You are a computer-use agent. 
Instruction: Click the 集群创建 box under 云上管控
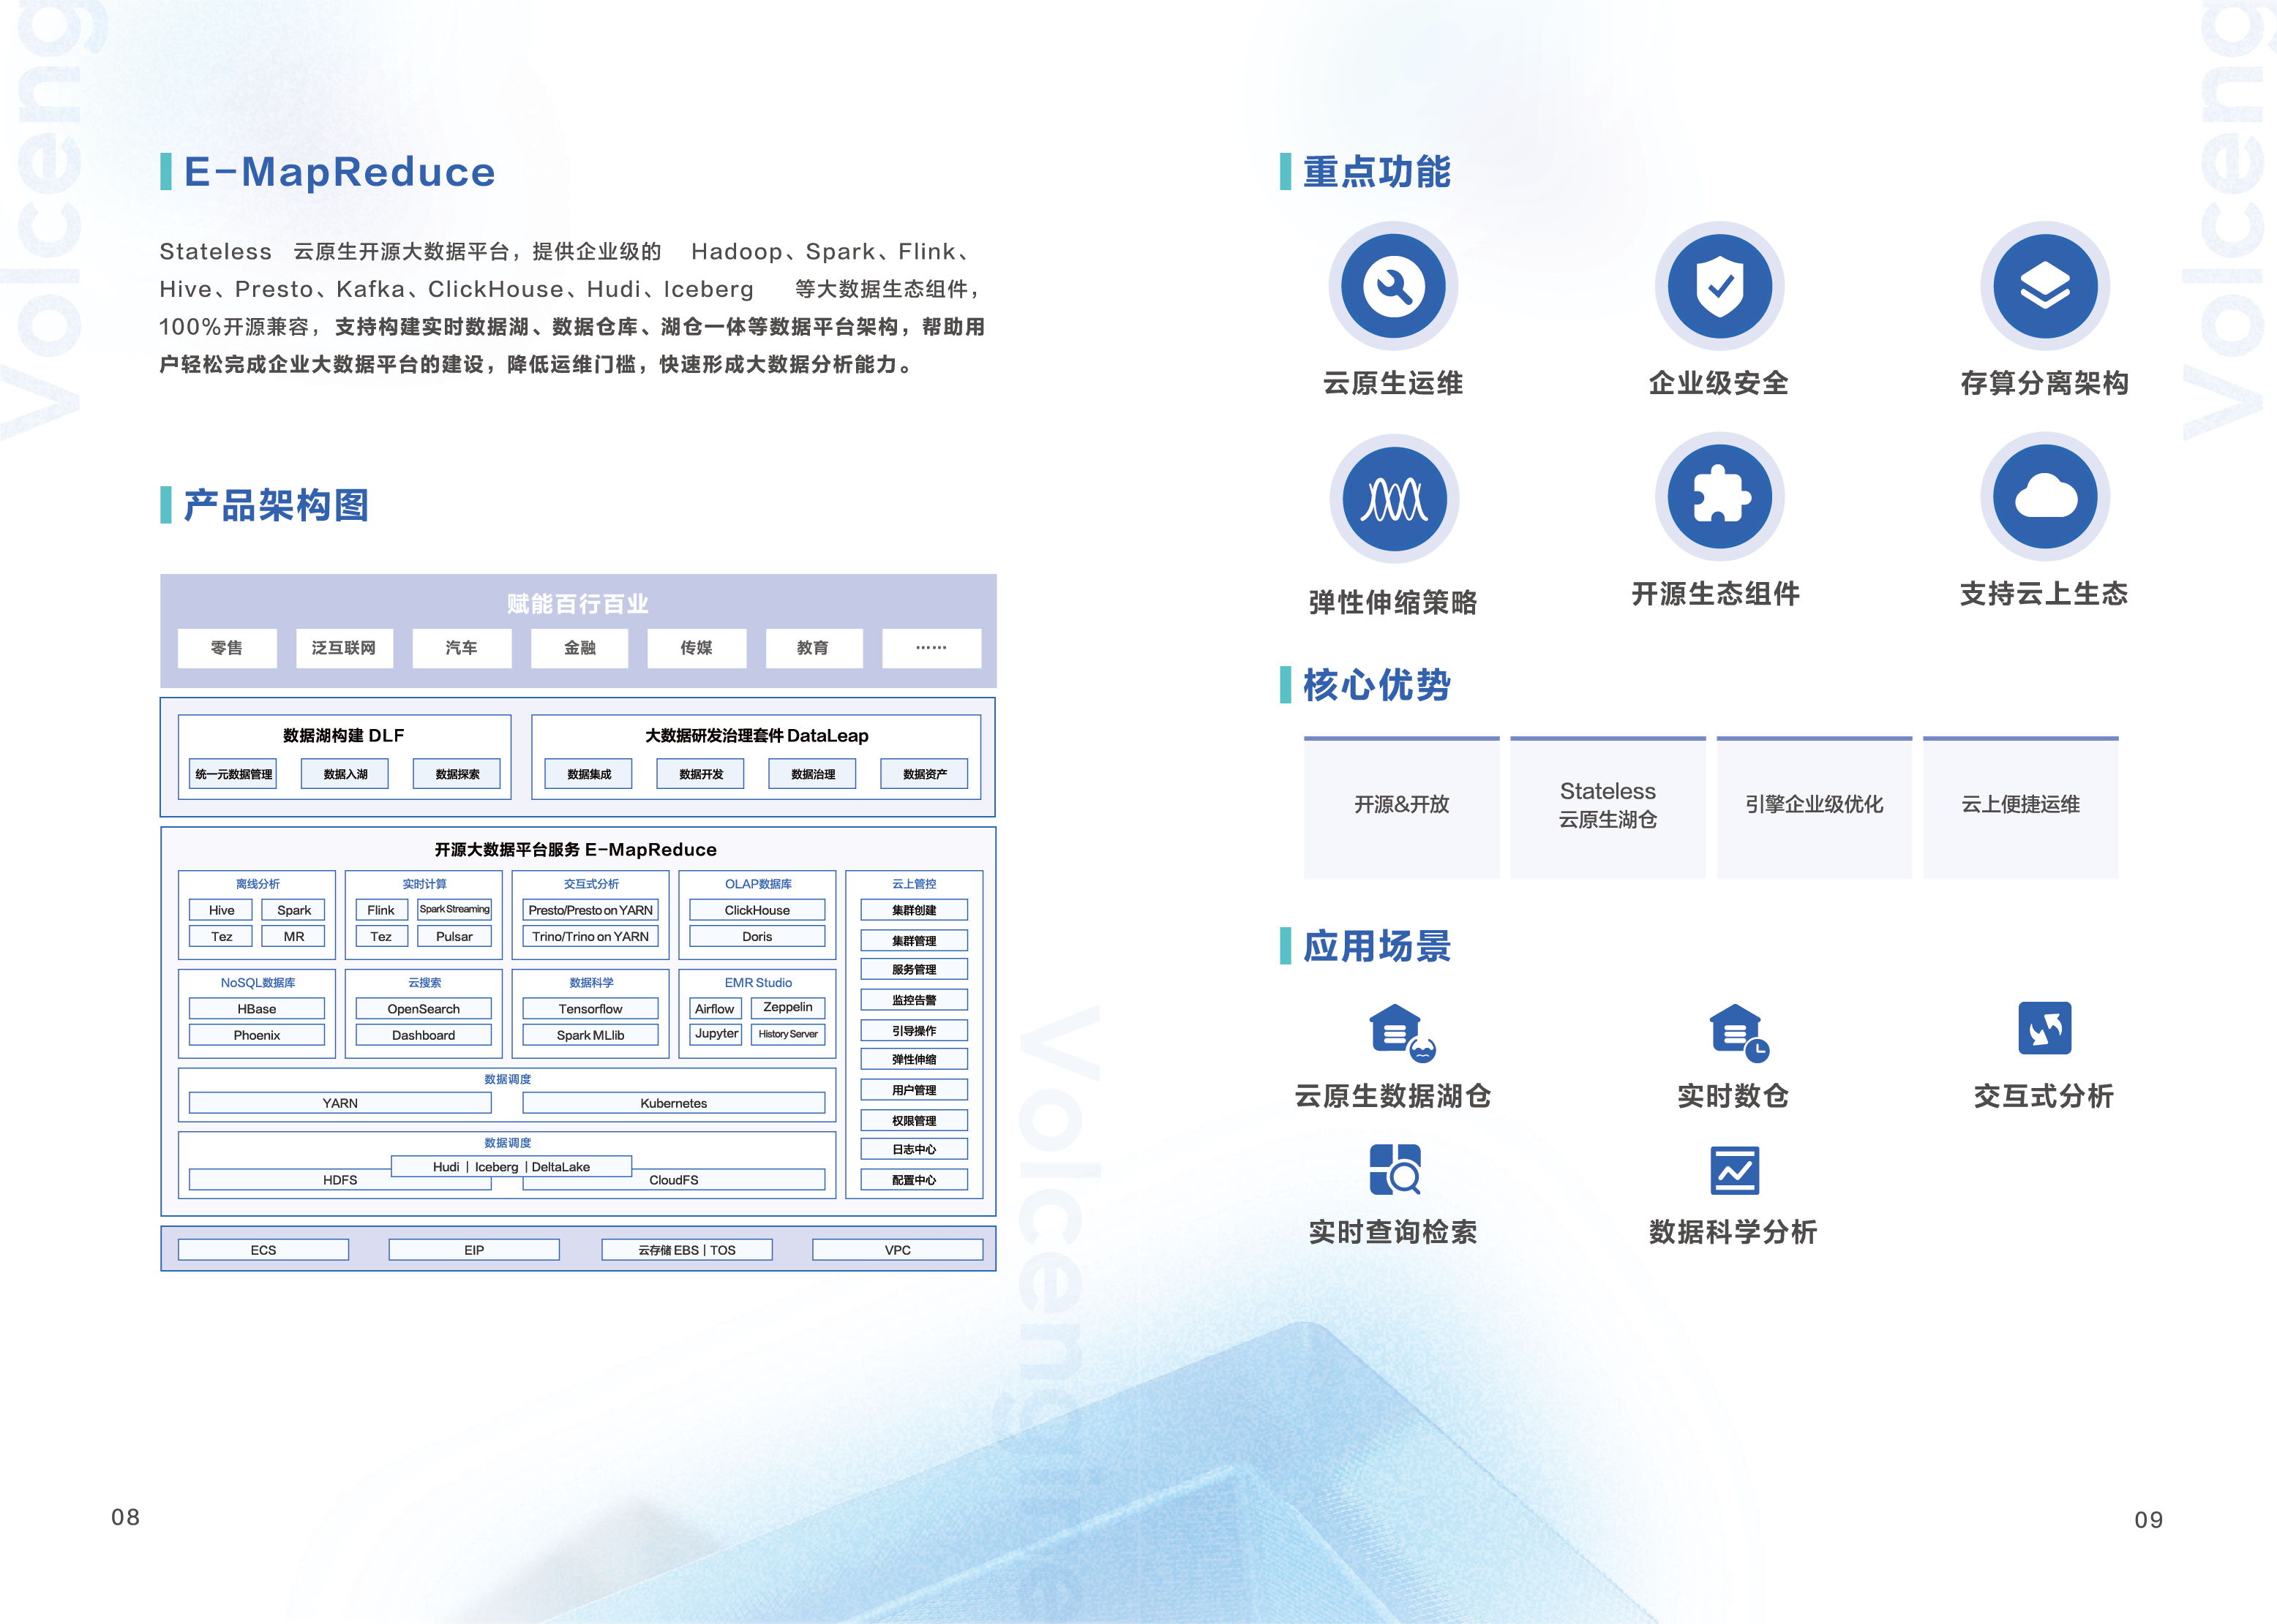913,910
